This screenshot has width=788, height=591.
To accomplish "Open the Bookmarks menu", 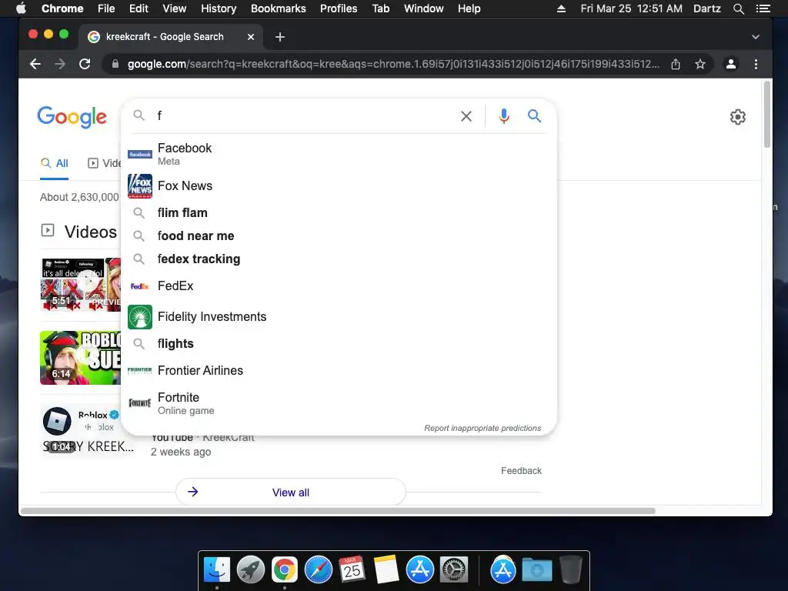I will tap(279, 8).
